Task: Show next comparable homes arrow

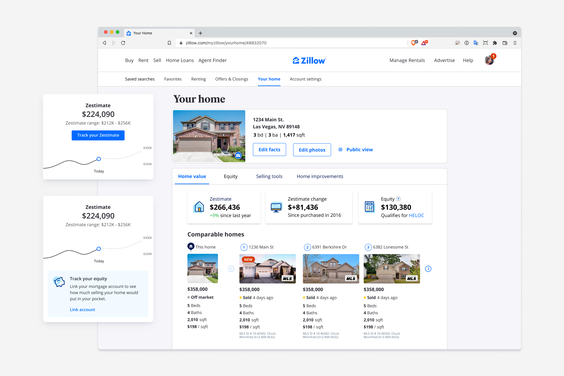Action: pyautogui.click(x=428, y=269)
